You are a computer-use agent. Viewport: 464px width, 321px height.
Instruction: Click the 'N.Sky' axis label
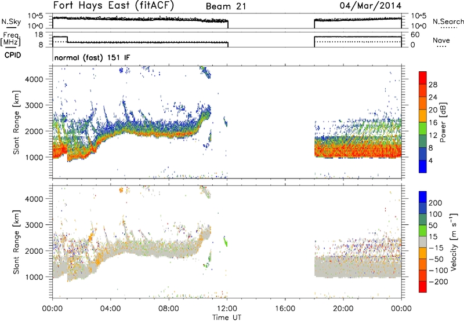pos(11,21)
